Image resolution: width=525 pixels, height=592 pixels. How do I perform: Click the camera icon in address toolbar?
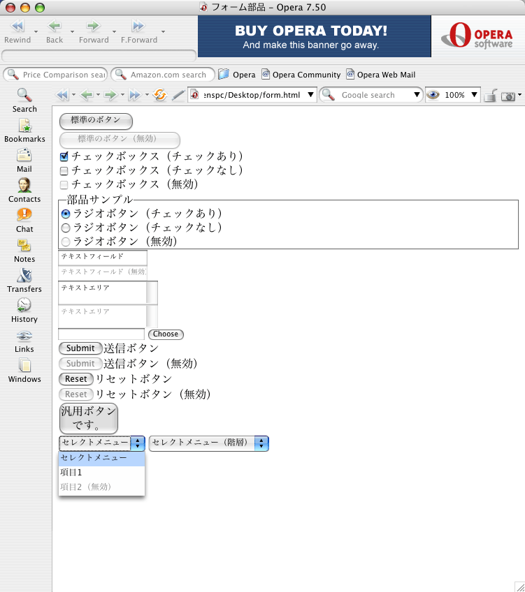coord(508,96)
